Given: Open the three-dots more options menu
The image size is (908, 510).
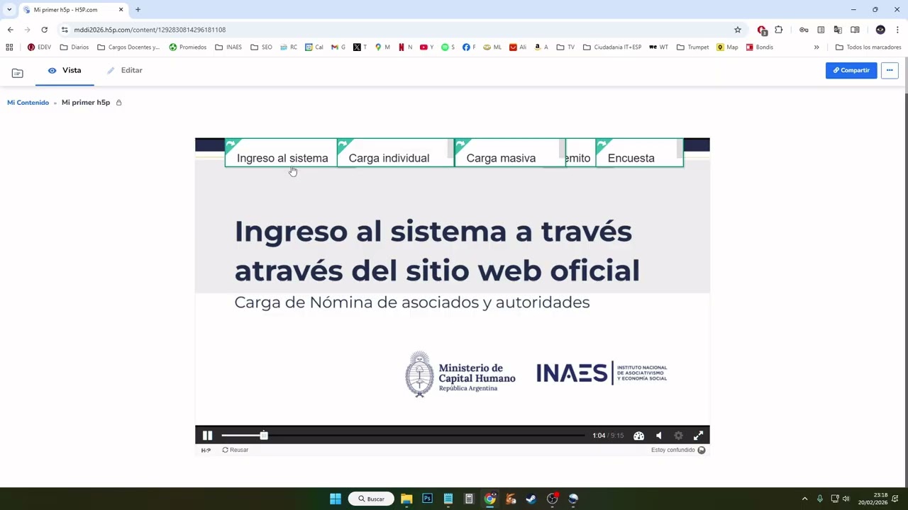Looking at the screenshot, I should (x=890, y=70).
